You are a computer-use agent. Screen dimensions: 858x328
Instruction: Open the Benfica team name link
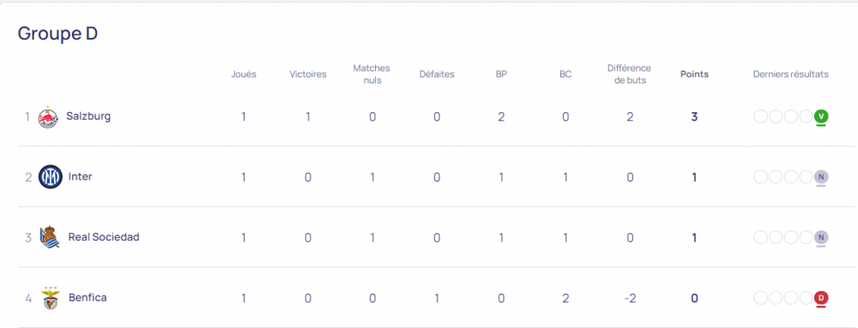coord(88,298)
